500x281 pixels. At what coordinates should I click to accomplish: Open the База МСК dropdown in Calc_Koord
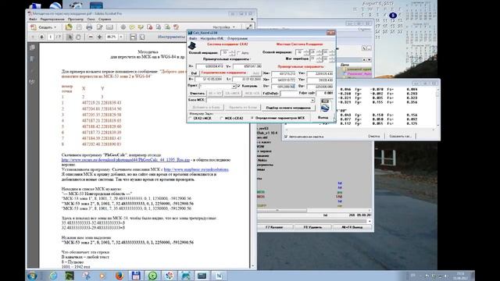[x=312, y=101]
